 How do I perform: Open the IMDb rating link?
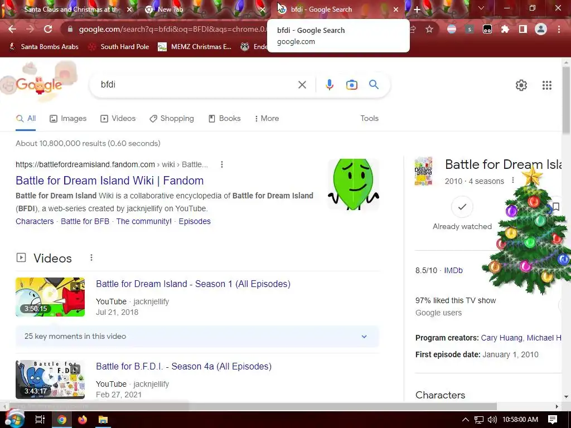[x=453, y=270]
